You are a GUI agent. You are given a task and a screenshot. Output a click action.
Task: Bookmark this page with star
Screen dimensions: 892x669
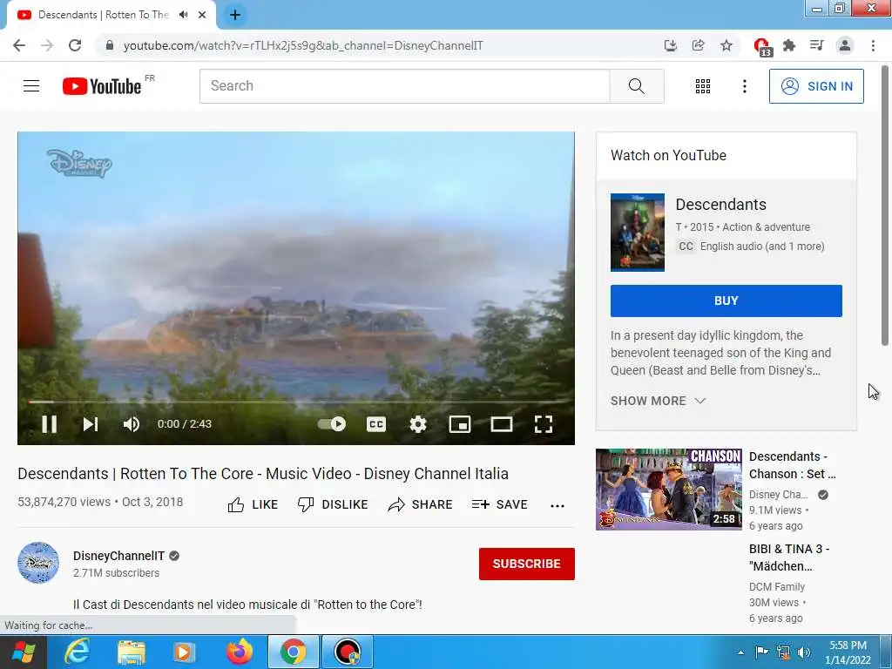(726, 45)
